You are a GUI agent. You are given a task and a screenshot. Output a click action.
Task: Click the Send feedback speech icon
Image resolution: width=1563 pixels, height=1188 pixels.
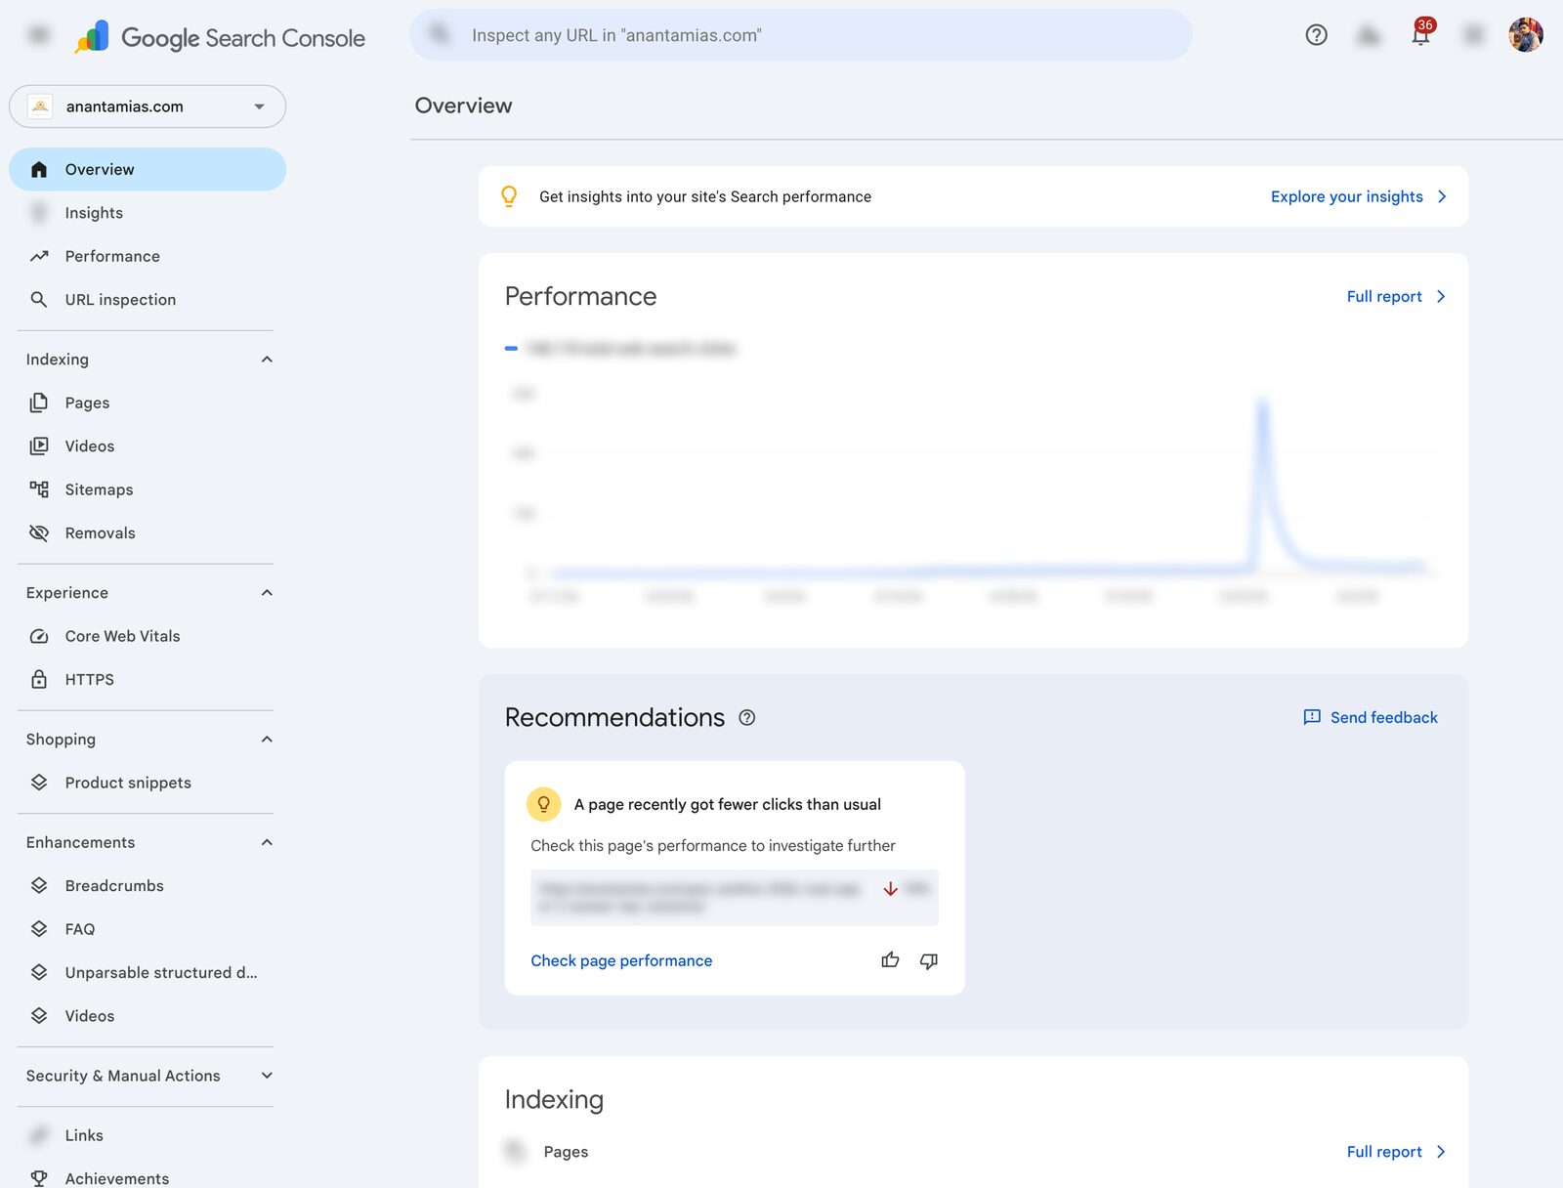click(x=1312, y=718)
